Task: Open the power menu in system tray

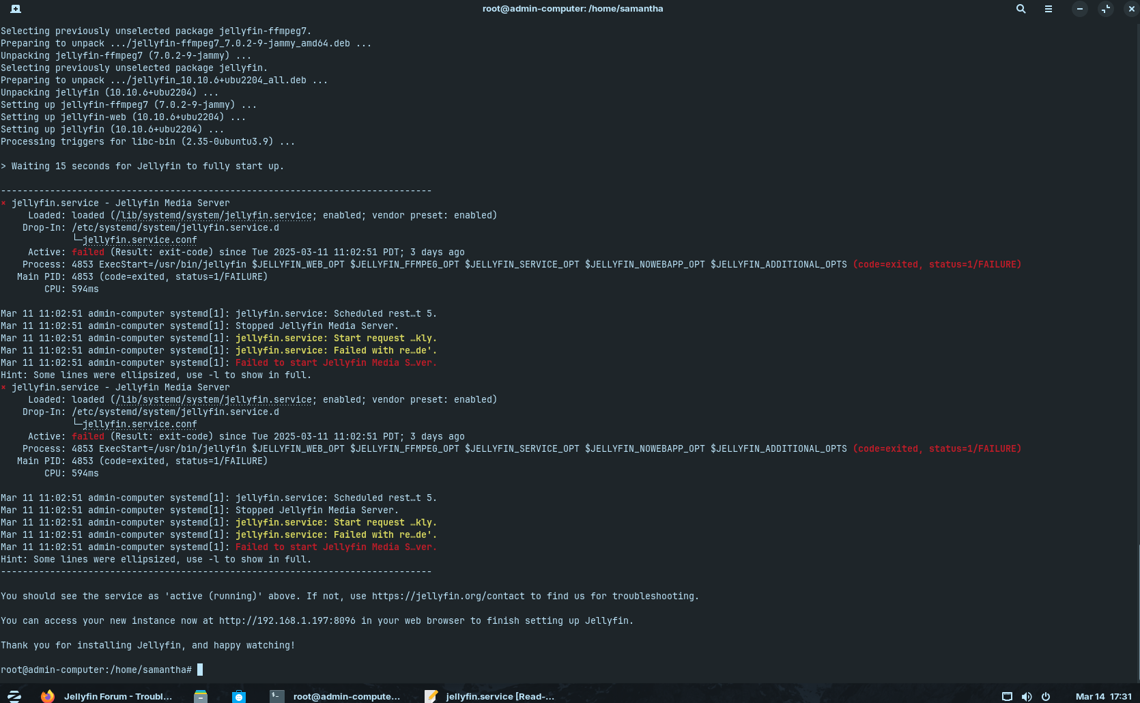Action: point(1045,696)
